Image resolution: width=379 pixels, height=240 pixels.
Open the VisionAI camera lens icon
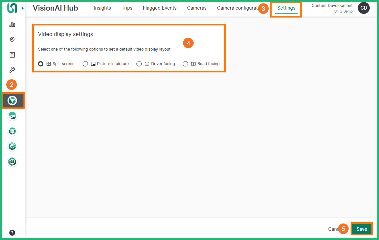pos(12,101)
